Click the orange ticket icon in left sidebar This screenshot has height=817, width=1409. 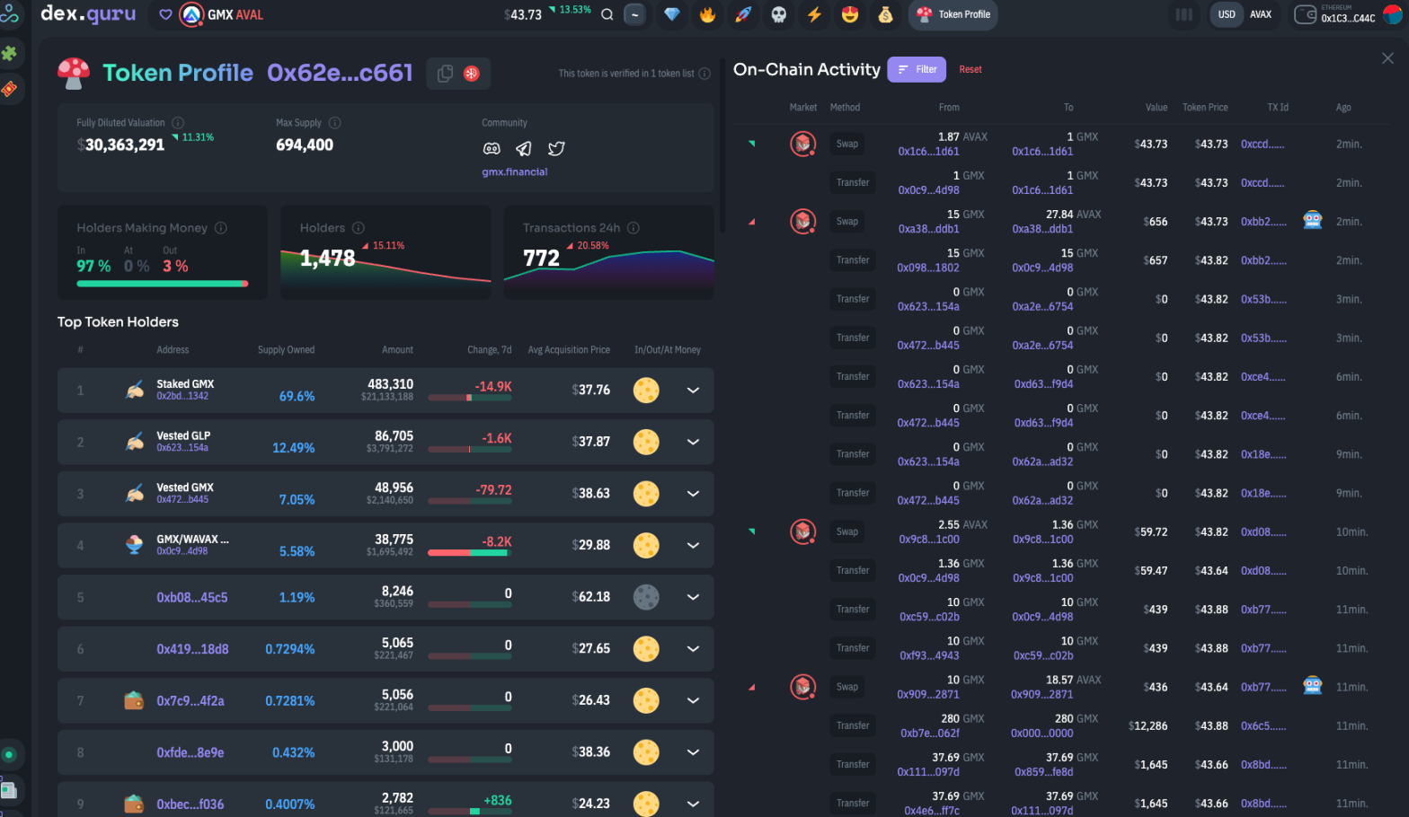click(9, 88)
